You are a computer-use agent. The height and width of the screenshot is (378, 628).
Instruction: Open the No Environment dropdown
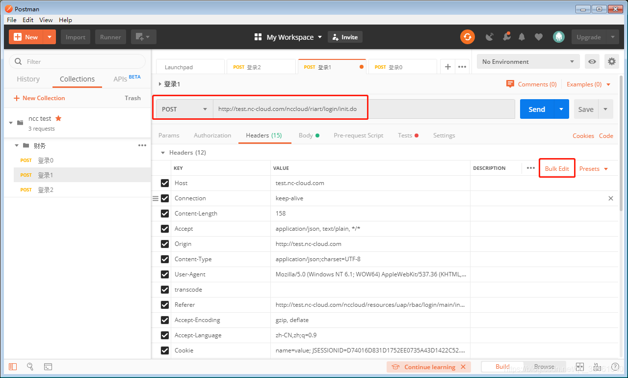point(528,61)
